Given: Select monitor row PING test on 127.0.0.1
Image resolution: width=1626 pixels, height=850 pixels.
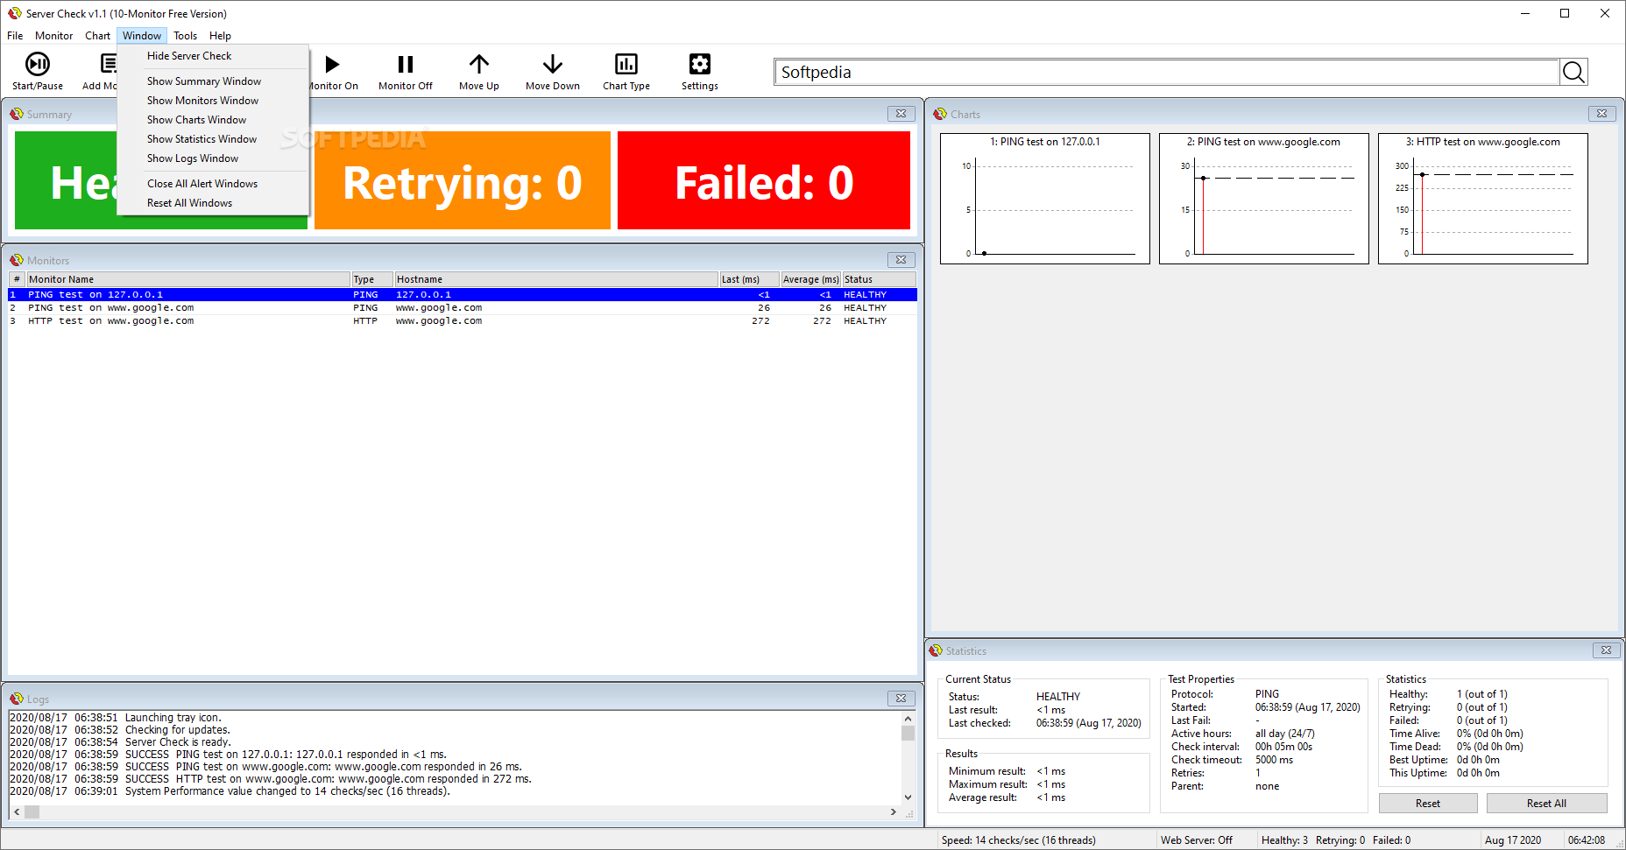Looking at the screenshot, I should 463,295.
